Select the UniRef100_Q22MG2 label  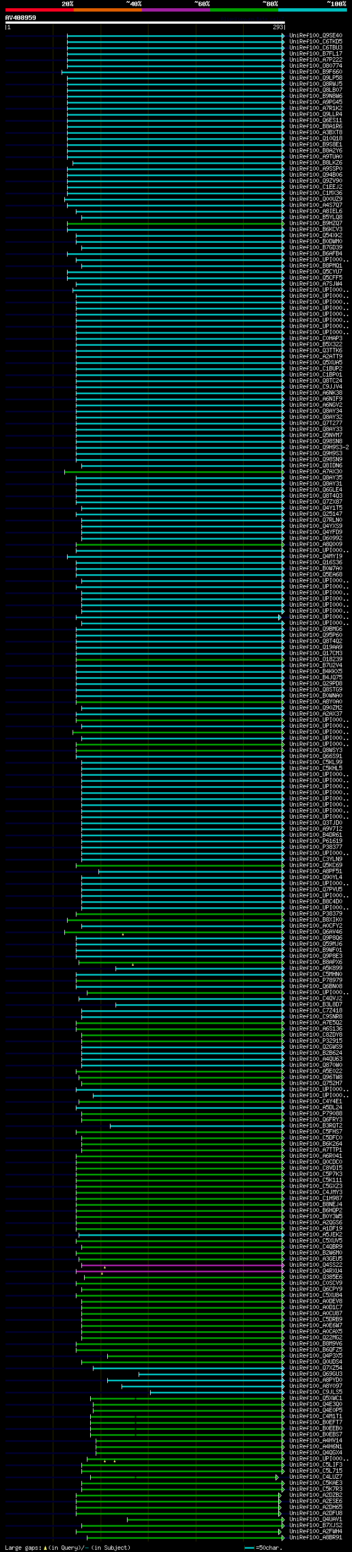click(x=316, y=1337)
